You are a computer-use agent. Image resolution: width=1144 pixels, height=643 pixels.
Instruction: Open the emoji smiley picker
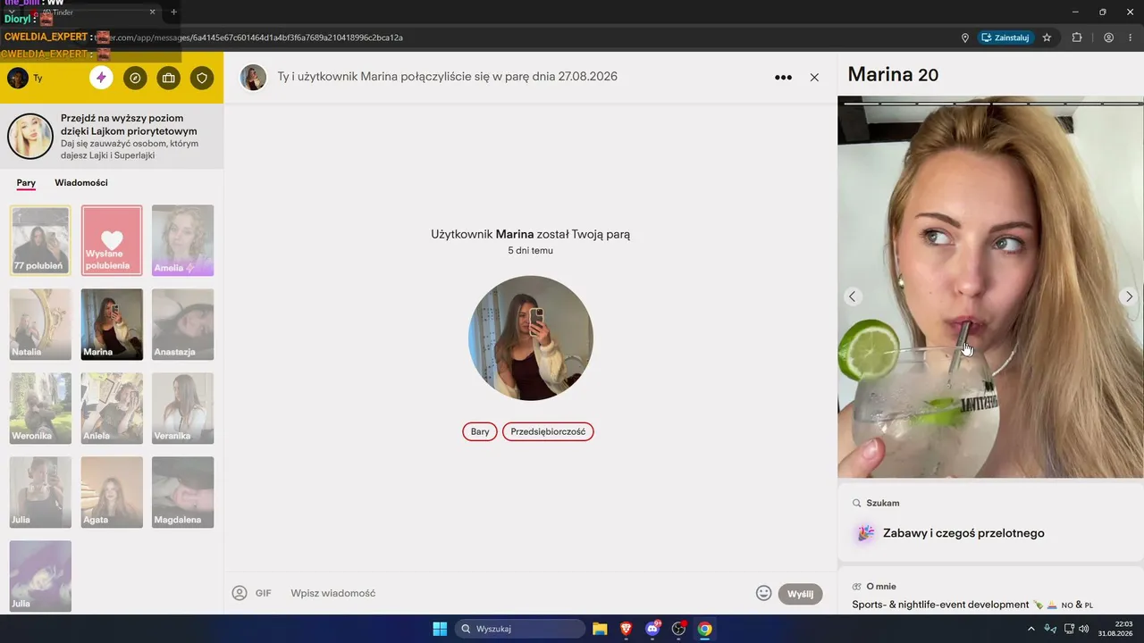pyautogui.click(x=764, y=593)
